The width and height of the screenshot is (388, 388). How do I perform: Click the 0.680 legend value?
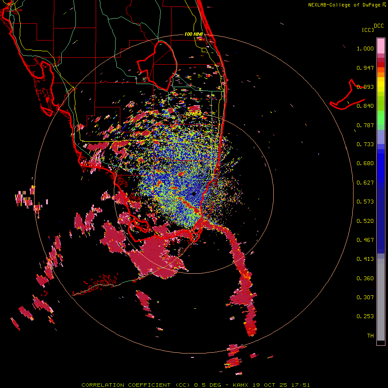pyautogui.click(x=365, y=163)
